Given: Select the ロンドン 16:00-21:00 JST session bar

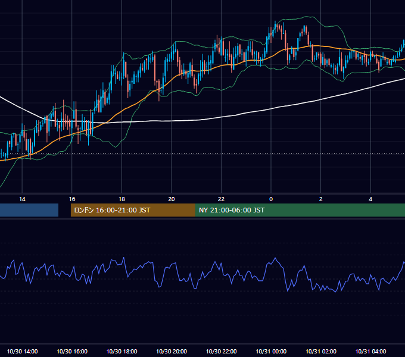Looking at the screenshot, I should pyautogui.click(x=133, y=210).
